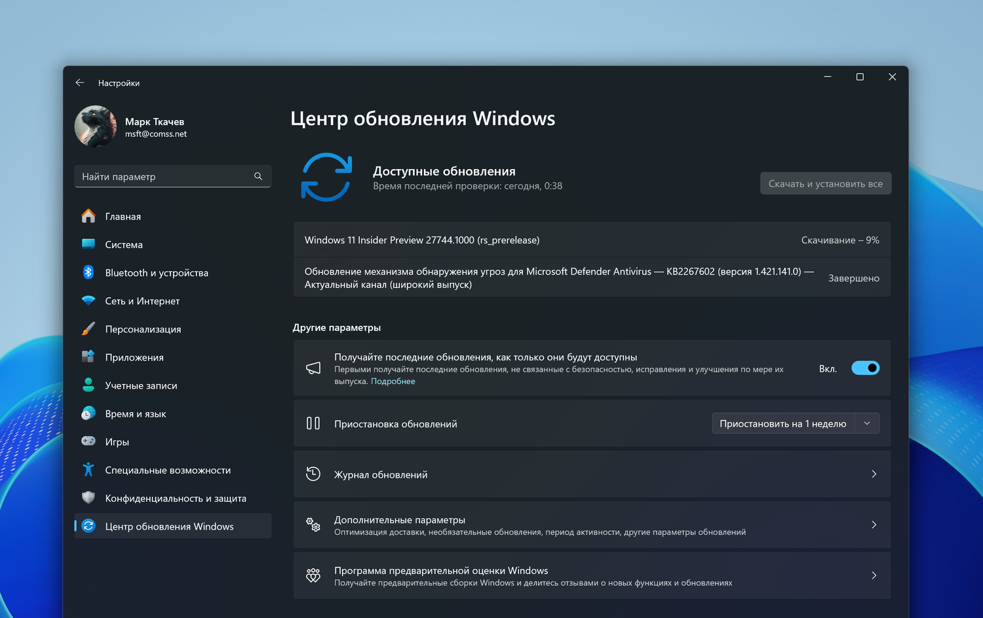
Task: Open Сеть и Интернет via the Wi-Fi icon
Action: tap(88, 300)
